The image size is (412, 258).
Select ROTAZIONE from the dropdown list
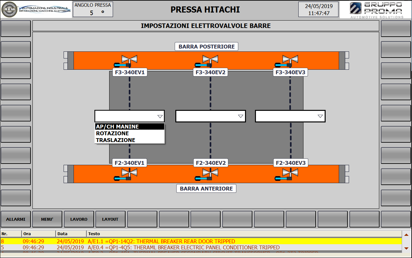pos(130,133)
